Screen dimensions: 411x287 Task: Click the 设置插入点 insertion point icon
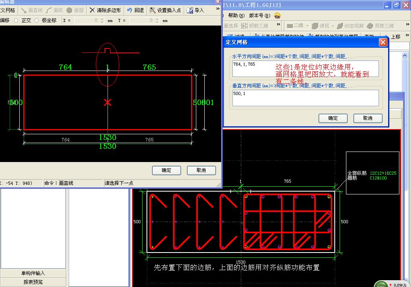coord(152,10)
